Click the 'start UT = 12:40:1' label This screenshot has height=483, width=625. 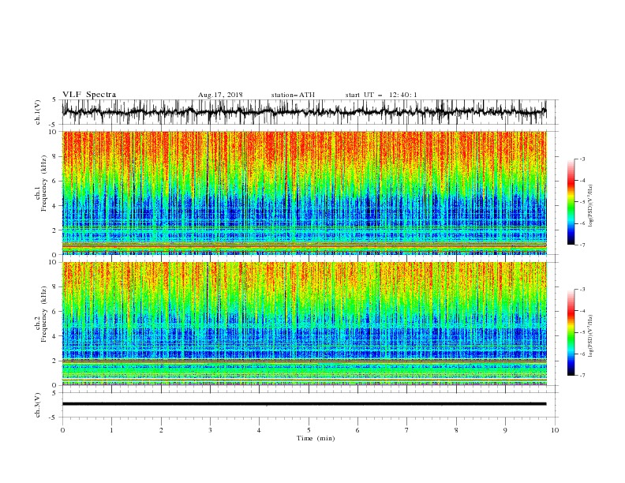tap(381, 95)
